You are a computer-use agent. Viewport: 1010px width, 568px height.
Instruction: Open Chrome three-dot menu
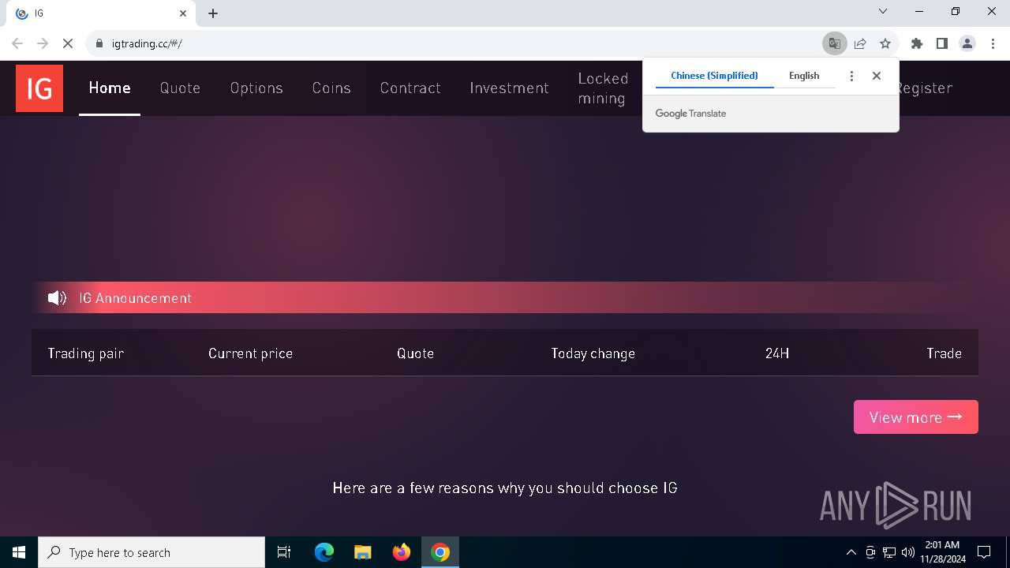[x=993, y=43]
